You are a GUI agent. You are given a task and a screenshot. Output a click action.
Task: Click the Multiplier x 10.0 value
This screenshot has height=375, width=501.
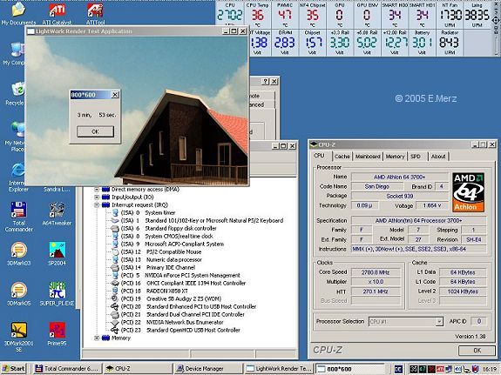[x=376, y=282]
